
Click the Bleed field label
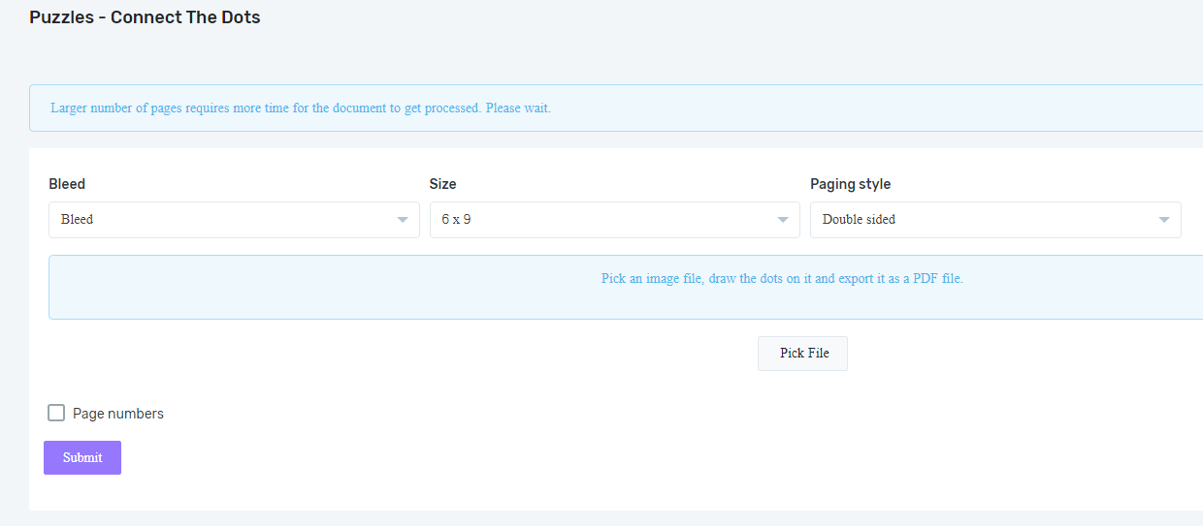[67, 184]
